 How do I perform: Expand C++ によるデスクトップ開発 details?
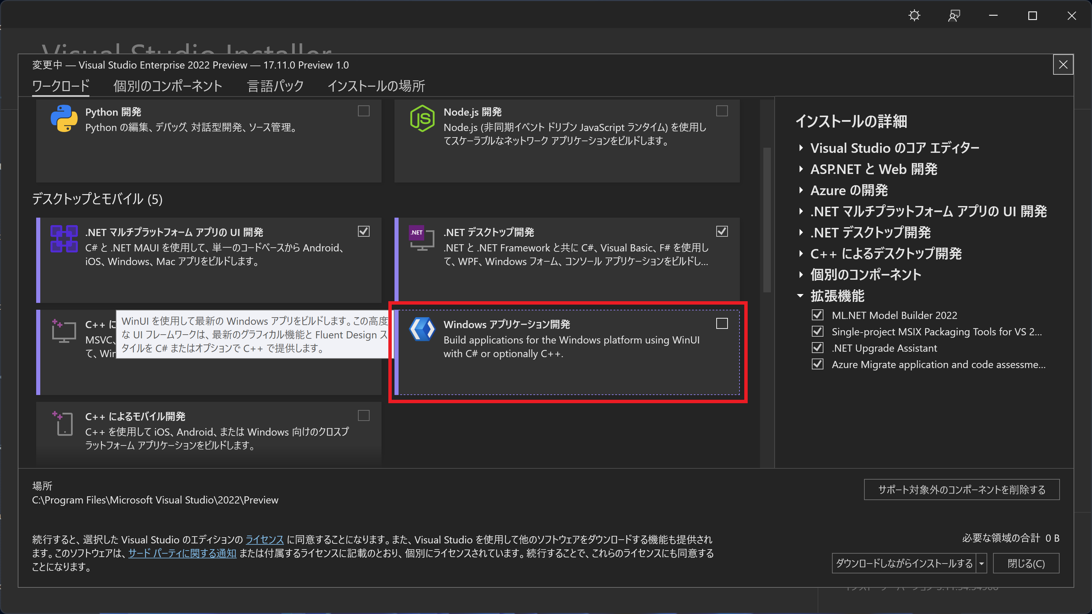[x=801, y=253]
